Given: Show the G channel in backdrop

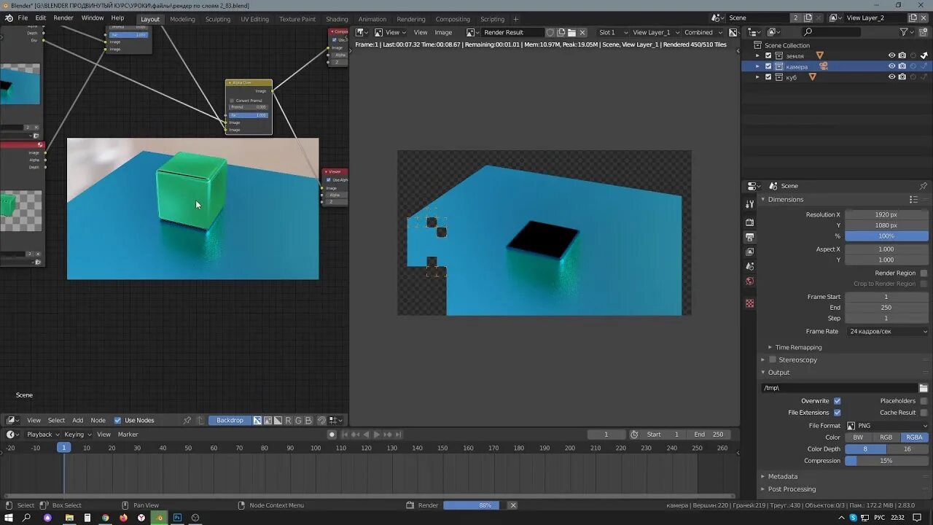Looking at the screenshot, I should point(298,420).
